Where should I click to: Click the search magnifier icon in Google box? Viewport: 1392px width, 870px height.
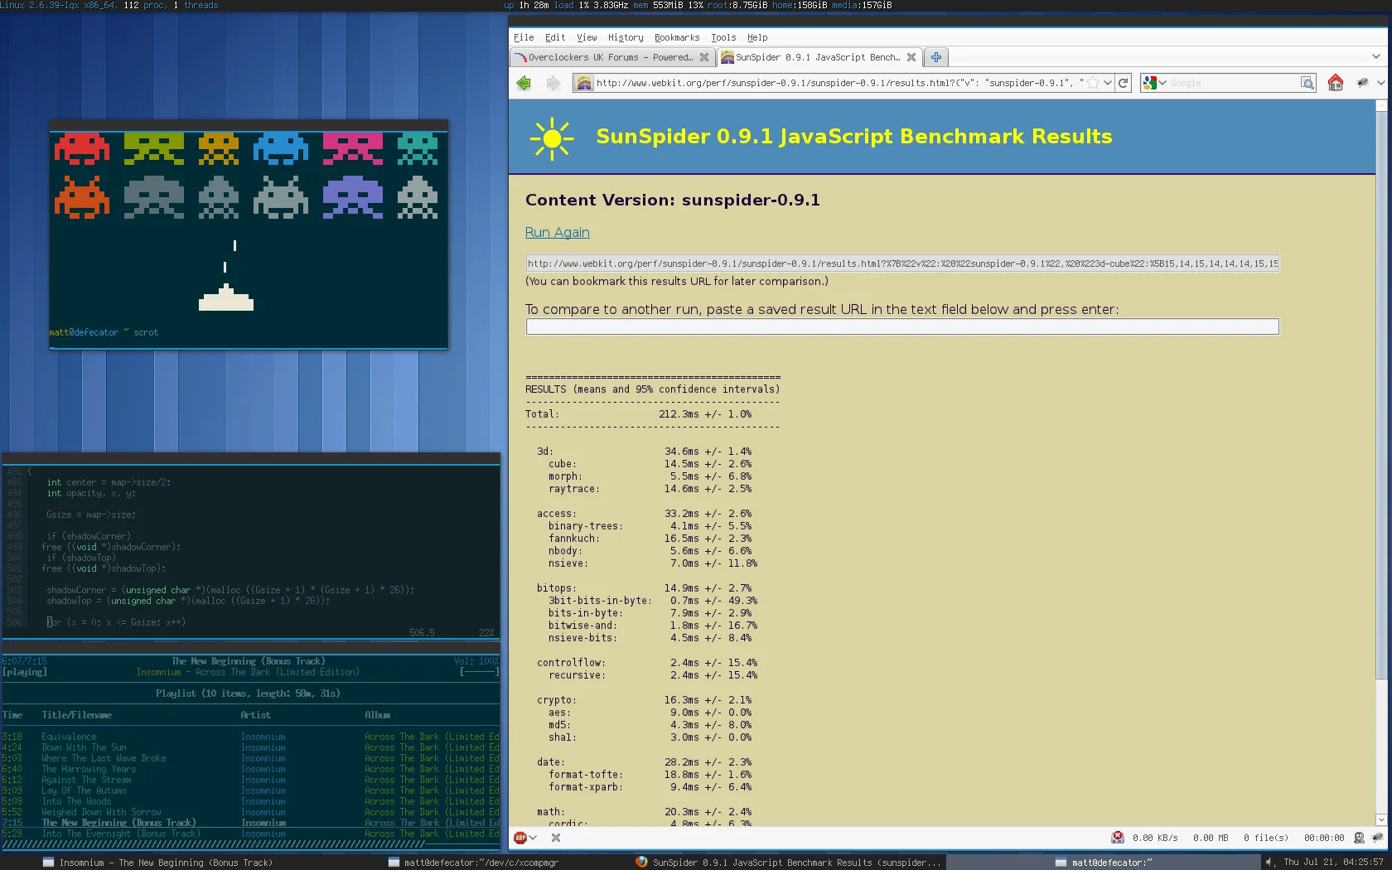point(1307,83)
